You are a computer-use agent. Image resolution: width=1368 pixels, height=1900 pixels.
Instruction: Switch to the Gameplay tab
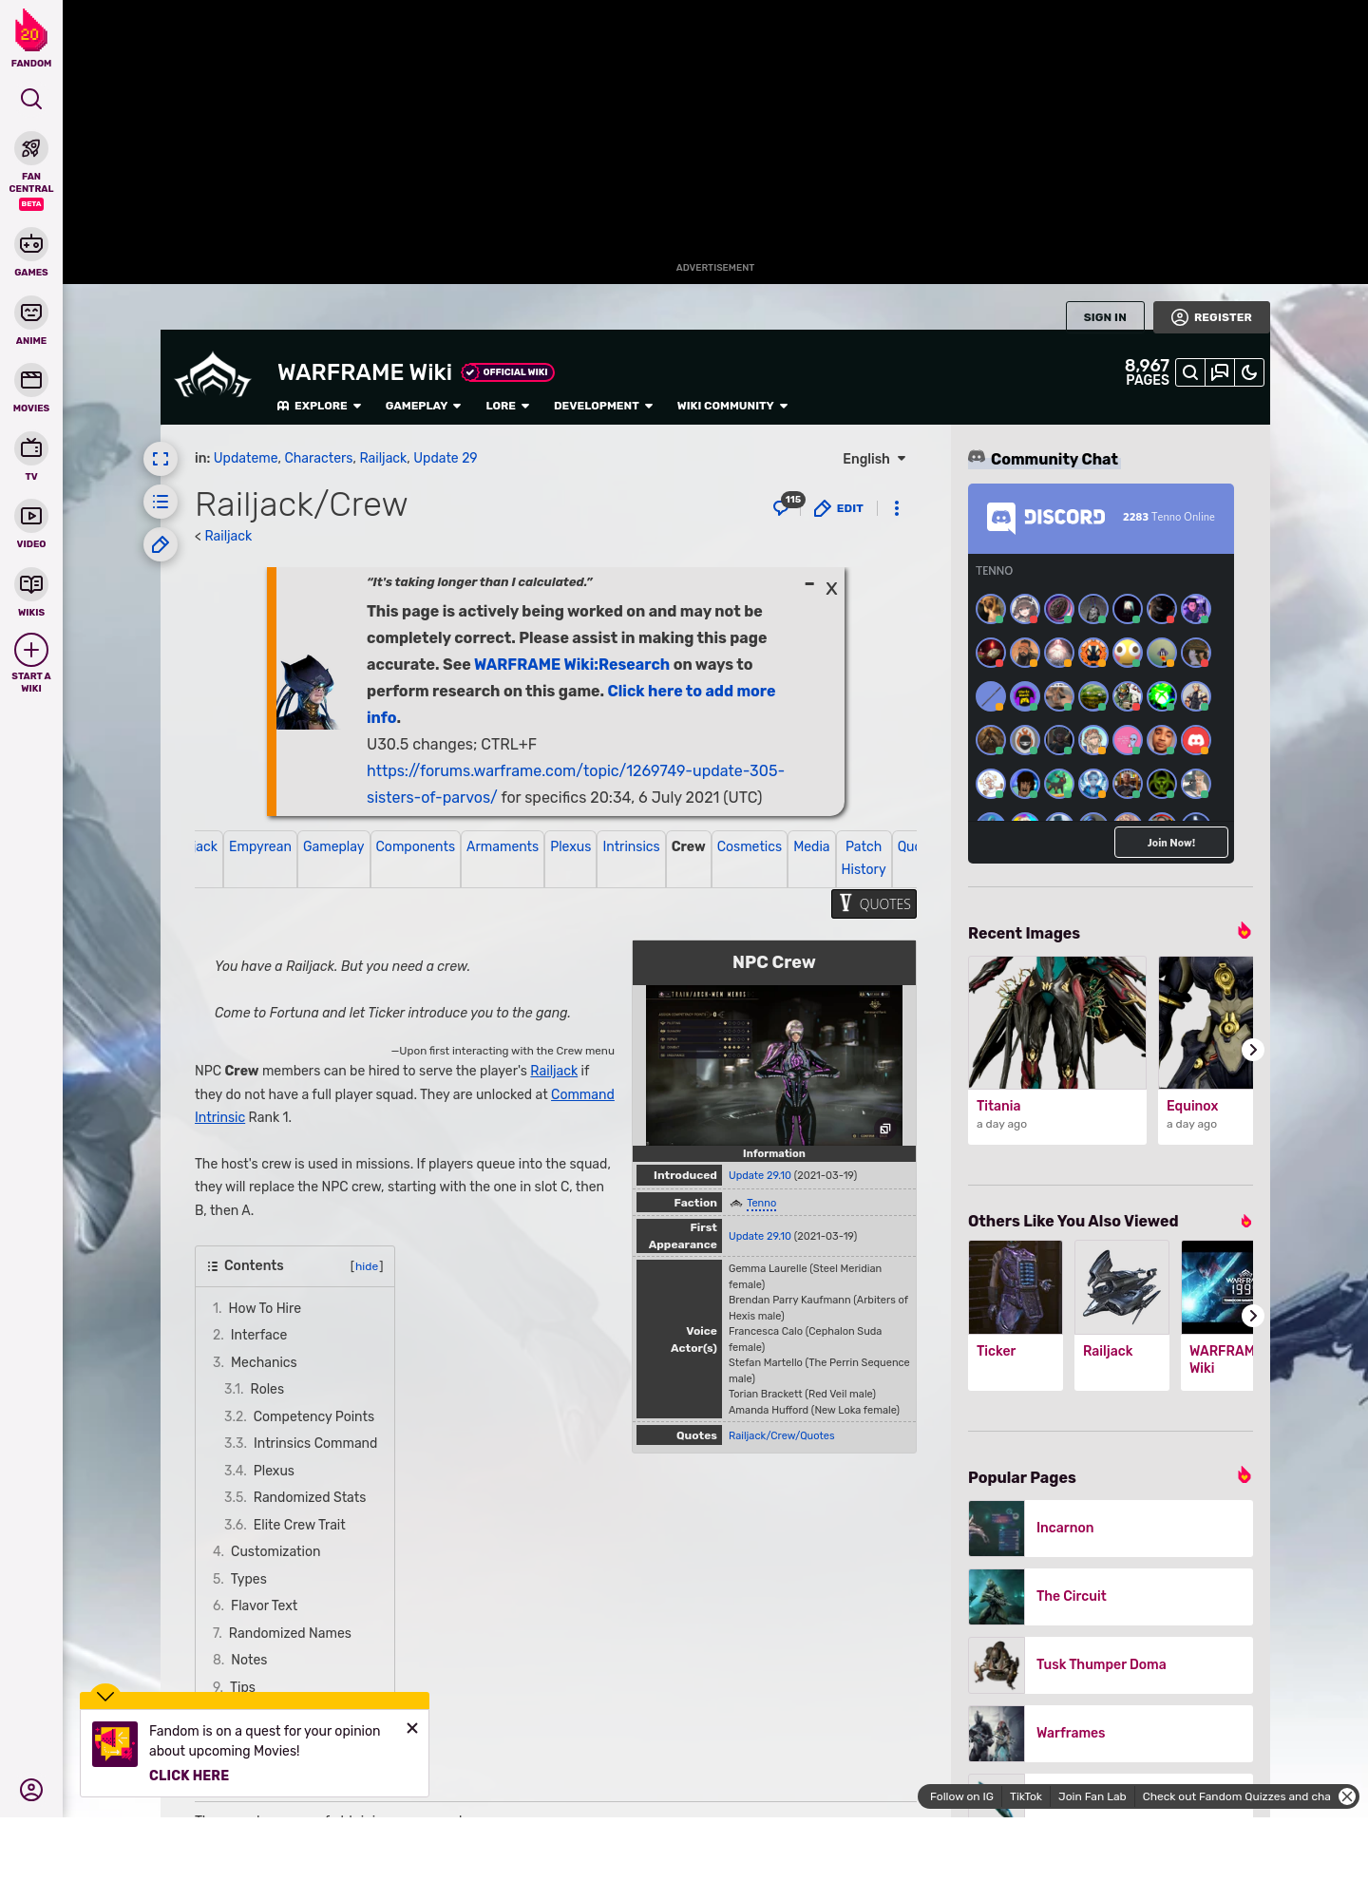333,846
